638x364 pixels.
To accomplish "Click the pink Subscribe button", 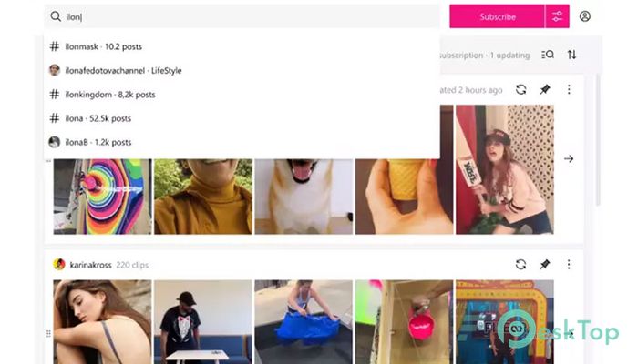I will pos(498,16).
